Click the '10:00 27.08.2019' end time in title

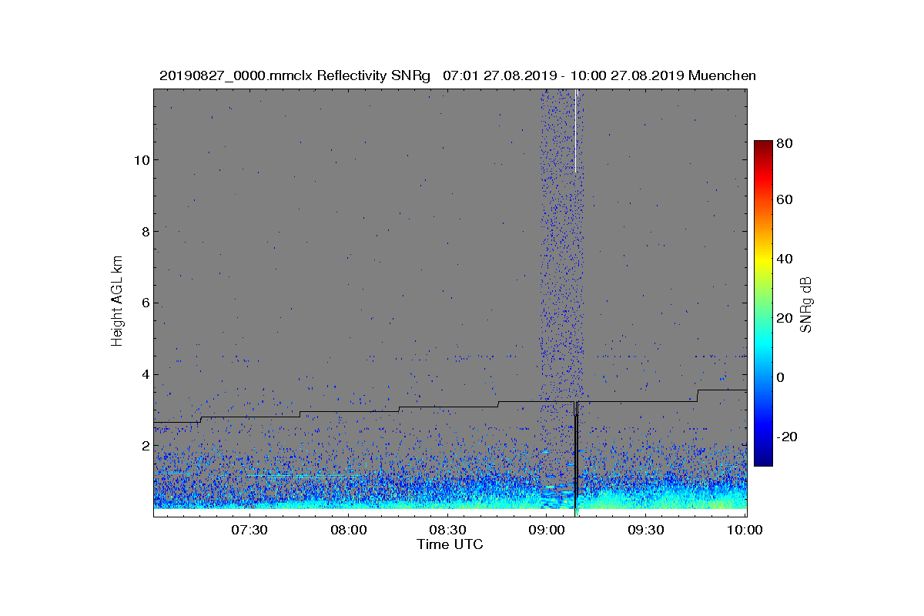click(x=627, y=75)
